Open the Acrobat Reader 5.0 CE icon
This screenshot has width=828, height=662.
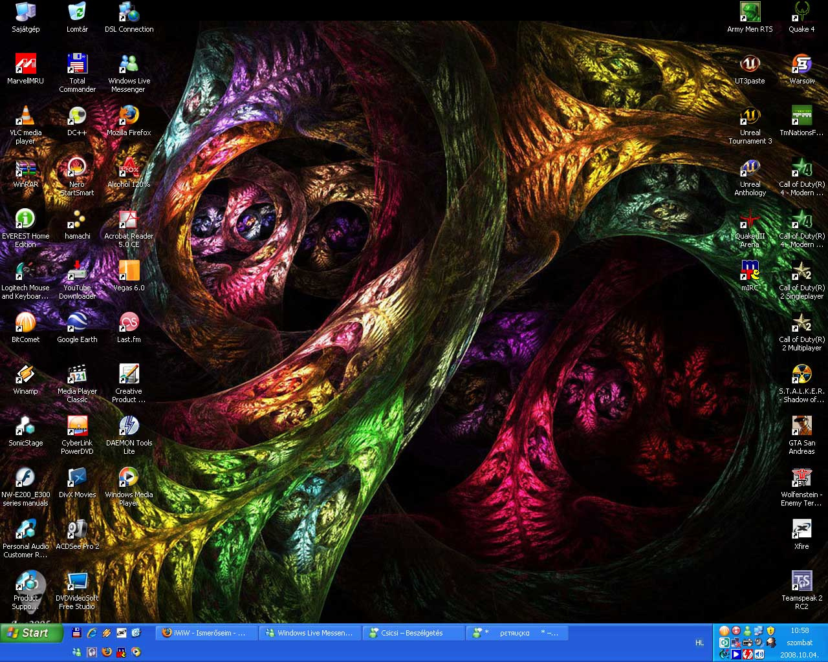[x=129, y=228]
